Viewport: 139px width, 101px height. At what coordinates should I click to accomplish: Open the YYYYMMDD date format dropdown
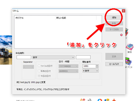(68, 66)
